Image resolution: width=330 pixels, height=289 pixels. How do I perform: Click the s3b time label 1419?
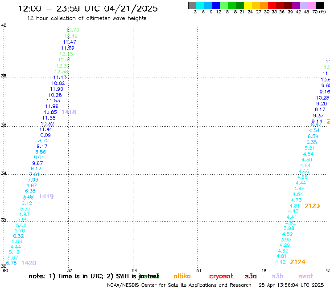pos(46,197)
